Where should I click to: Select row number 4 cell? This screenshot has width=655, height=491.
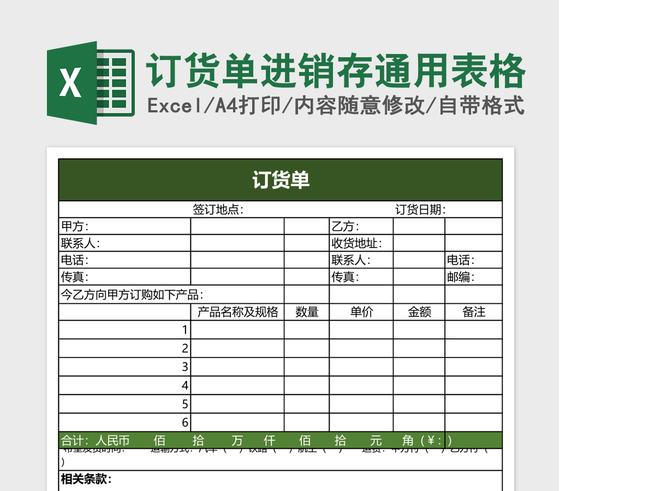(x=124, y=385)
